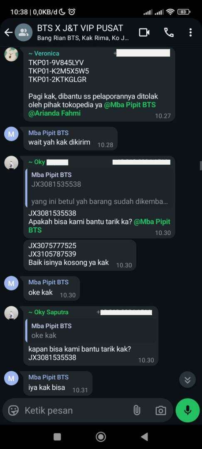Viewport: 202px width, 449px height.
Task: Tap the paperclip attach icon
Action: tap(137, 410)
